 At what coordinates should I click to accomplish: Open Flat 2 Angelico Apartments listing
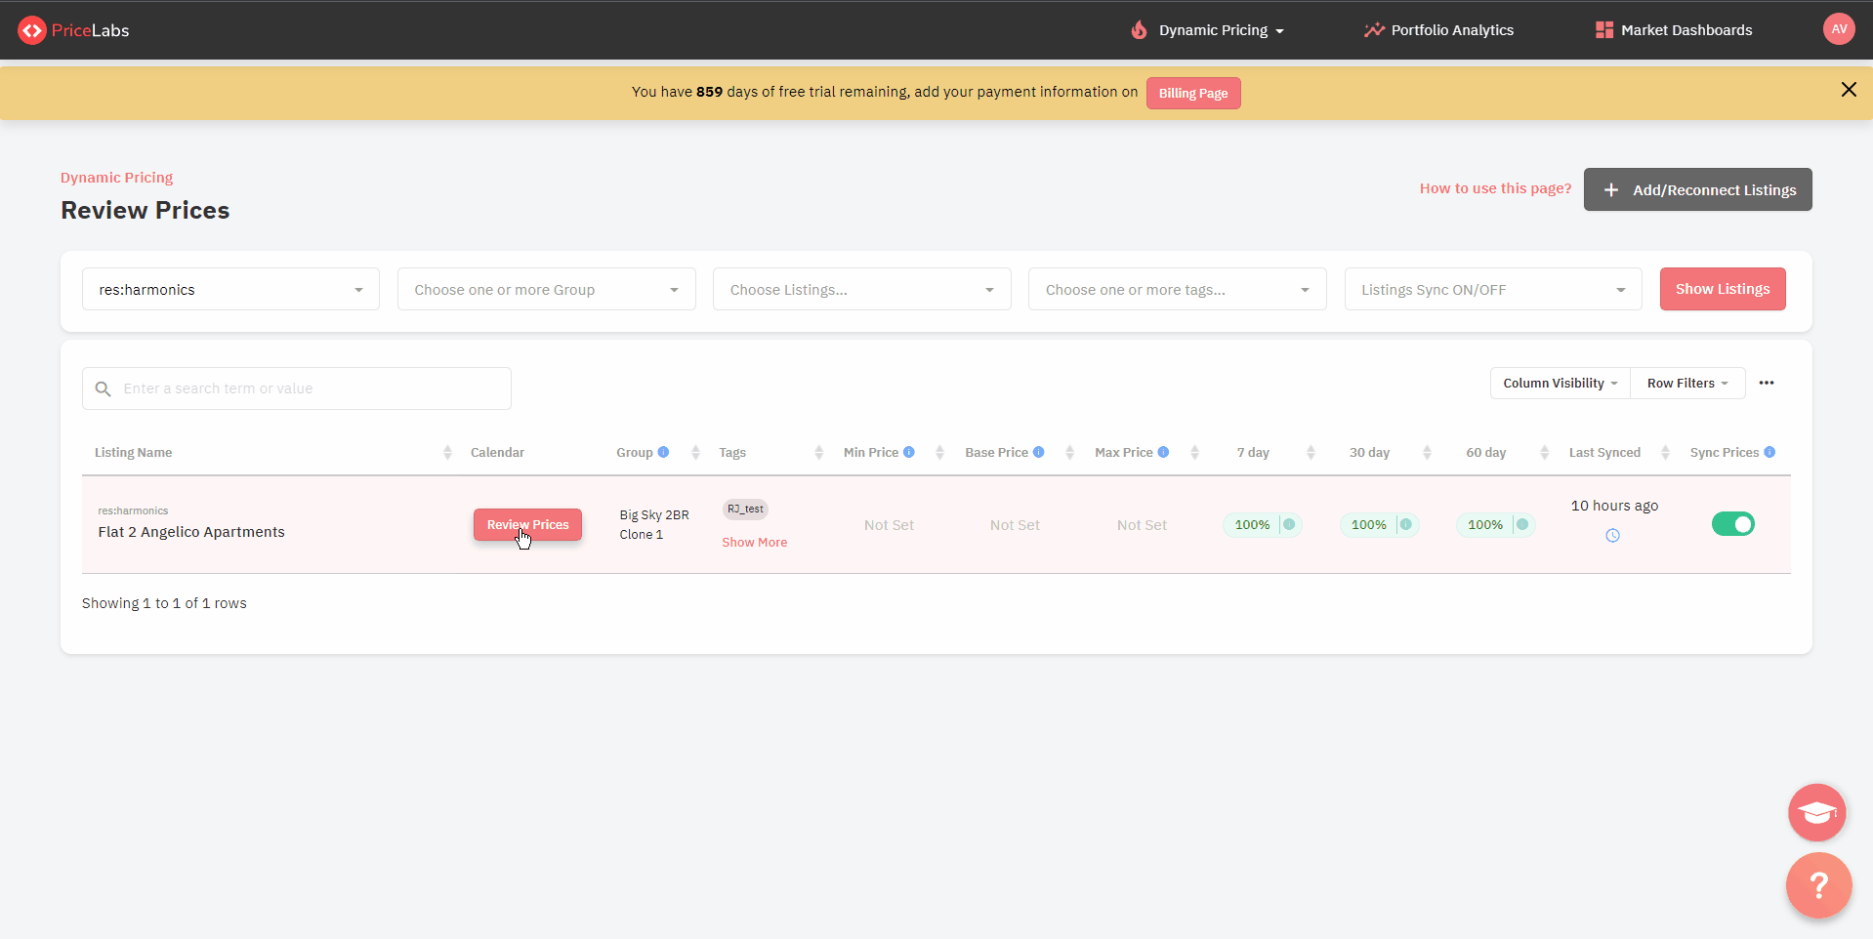point(191,532)
